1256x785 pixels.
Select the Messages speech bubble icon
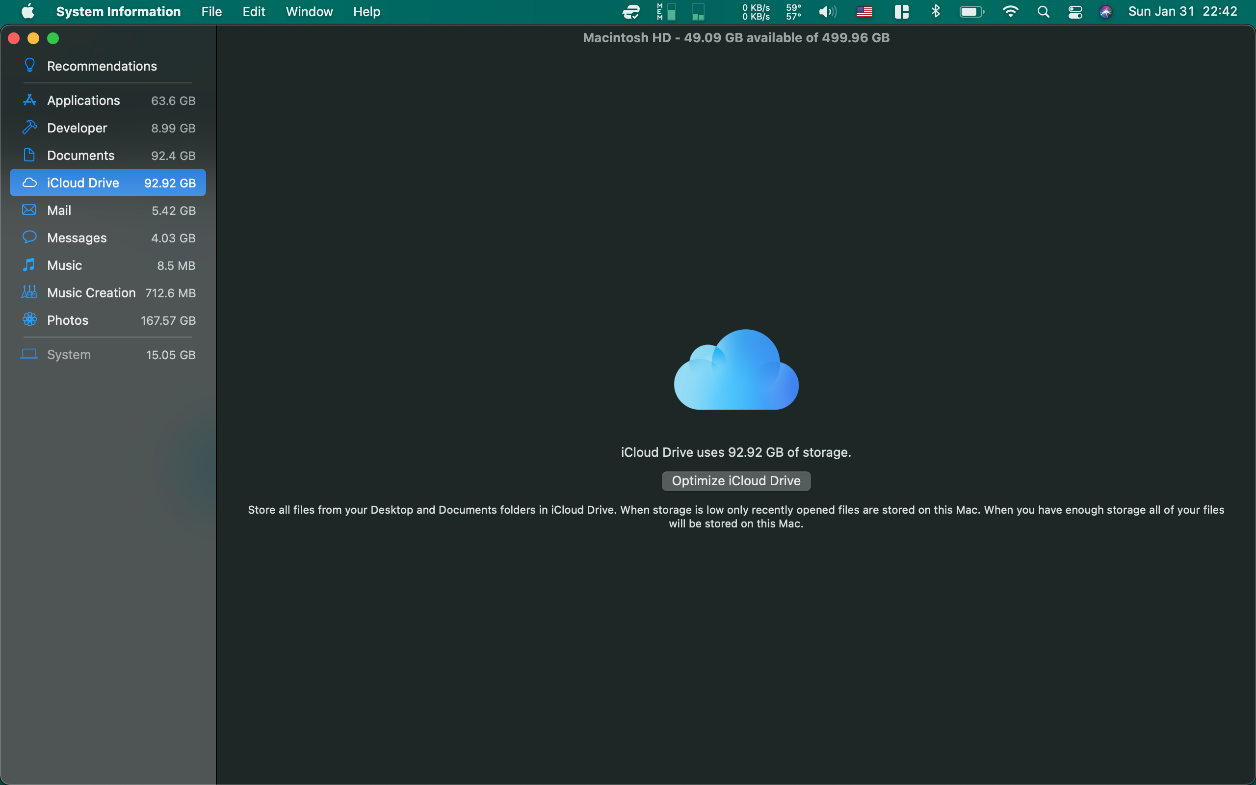29,237
